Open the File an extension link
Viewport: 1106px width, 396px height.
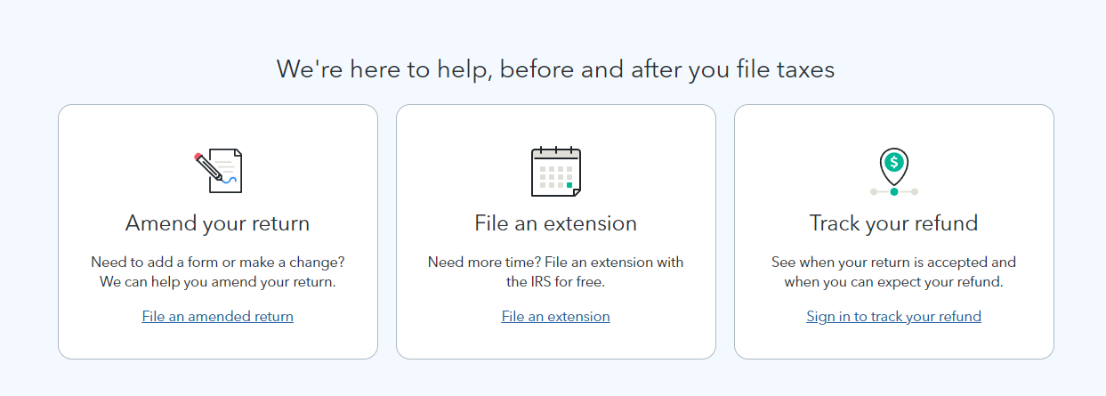[x=555, y=316]
